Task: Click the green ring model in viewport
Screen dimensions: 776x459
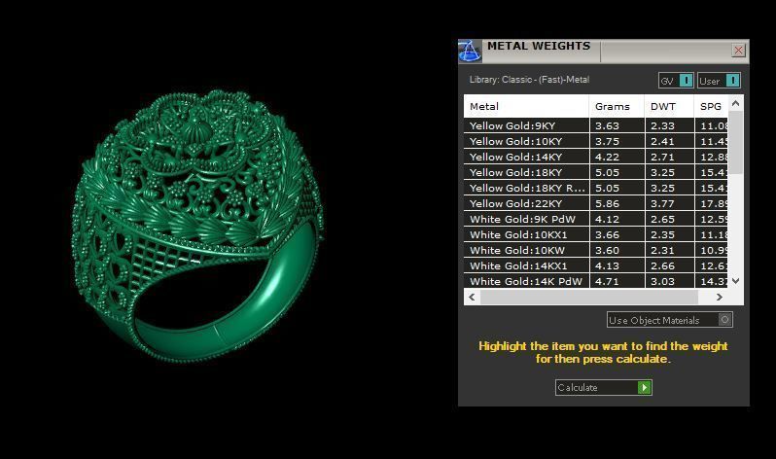Action: coord(198,226)
